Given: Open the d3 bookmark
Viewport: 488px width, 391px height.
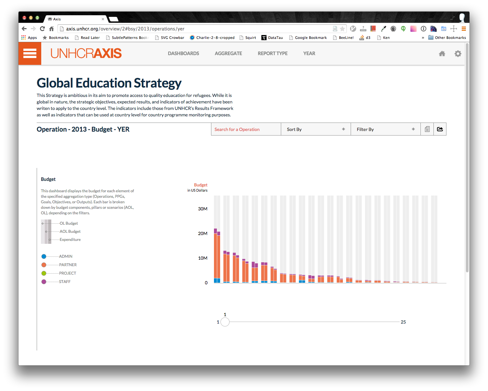Looking at the screenshot, I should click(x=365, y=38).
